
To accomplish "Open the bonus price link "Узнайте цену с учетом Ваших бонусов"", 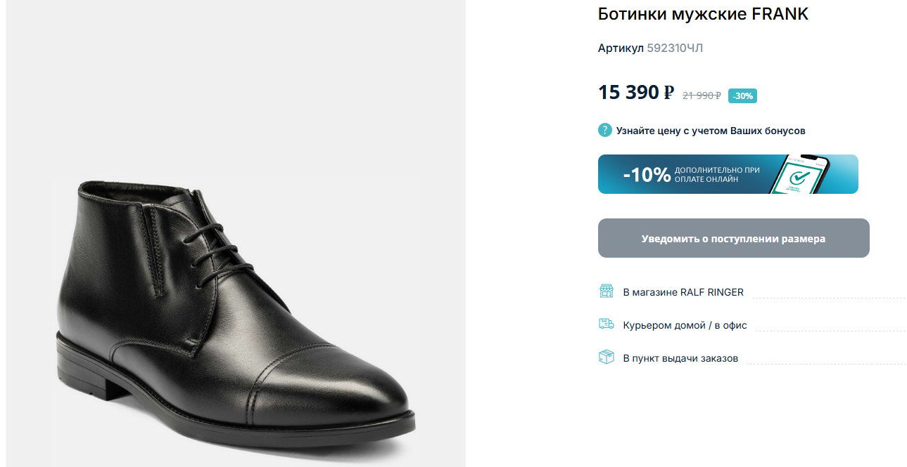I will click(x=711, y=131).
